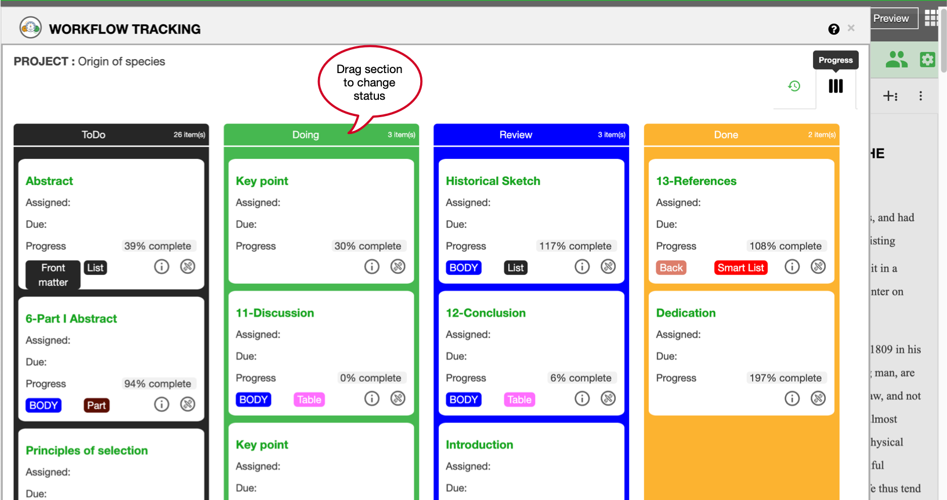Click the add section plus icon
The width and height of the screenshot is (947, 500).
(890, 96)
